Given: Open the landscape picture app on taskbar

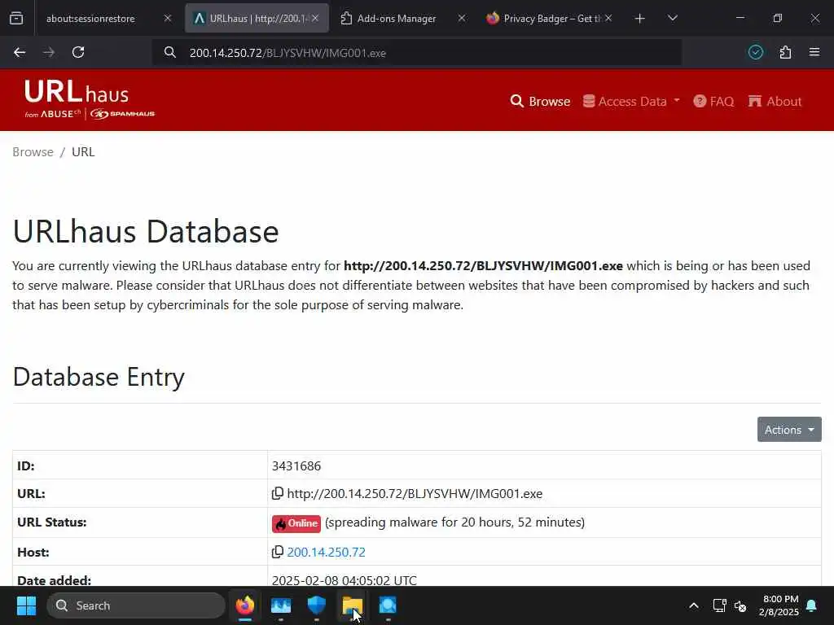Looking at the screenshot, I should 281,605.
